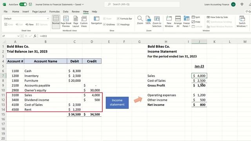Select the Rent account name cell
The image size is (251, 141).
point(45,110)
